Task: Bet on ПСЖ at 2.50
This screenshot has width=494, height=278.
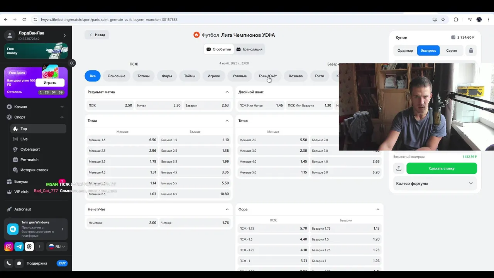Action: (110, 105)
